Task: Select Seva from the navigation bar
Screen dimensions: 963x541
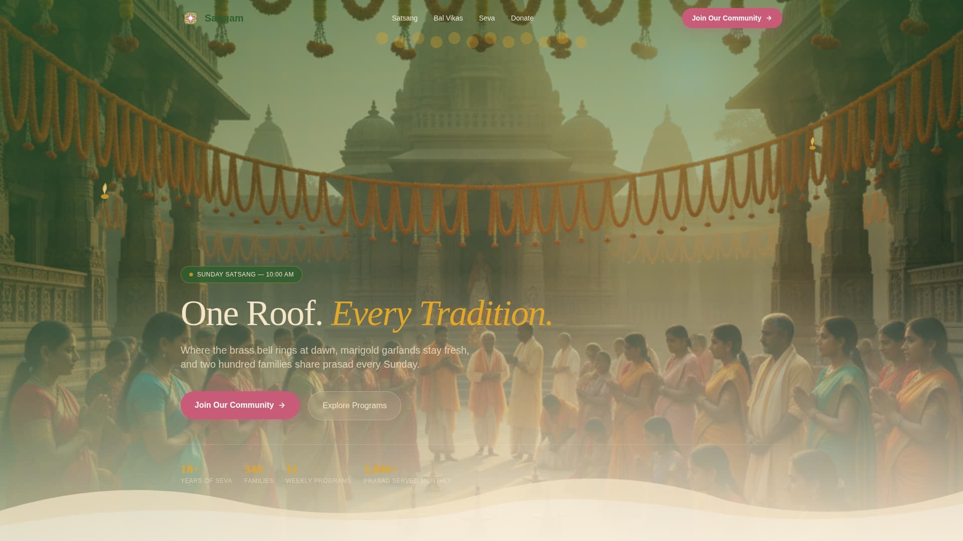Action: click(x=487, y=18)
